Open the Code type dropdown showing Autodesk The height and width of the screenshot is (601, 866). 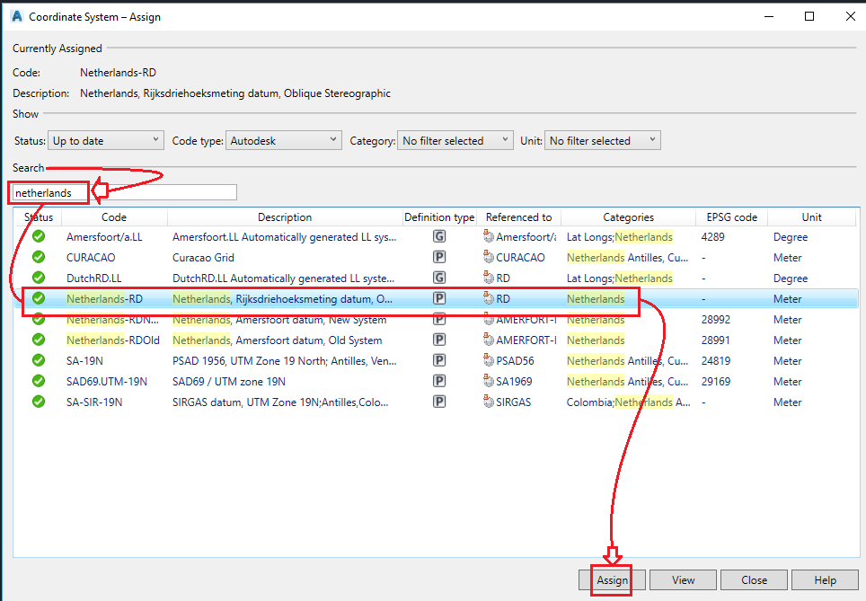tap(283, 140)
